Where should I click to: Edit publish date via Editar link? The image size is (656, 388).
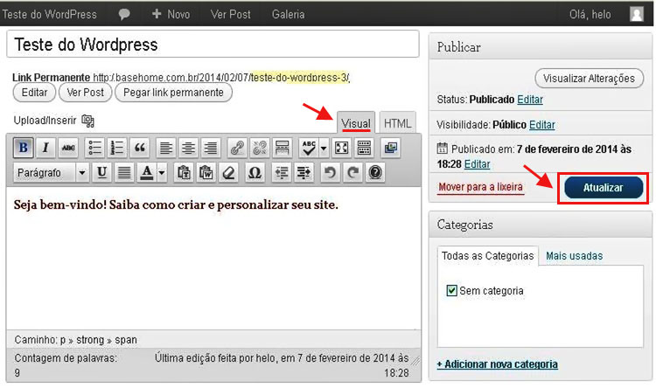[478, 164]
